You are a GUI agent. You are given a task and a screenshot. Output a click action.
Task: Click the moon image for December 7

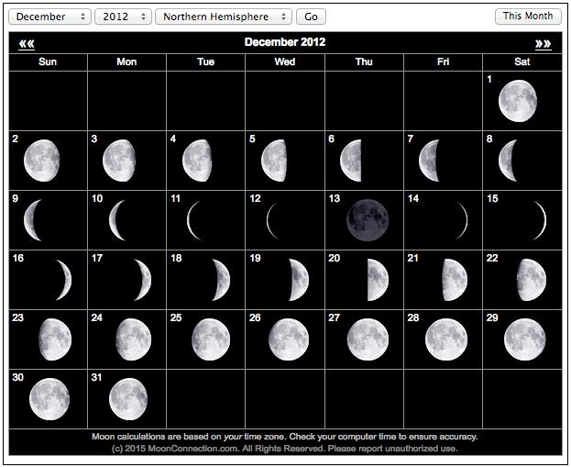click(x=429, y=161)
